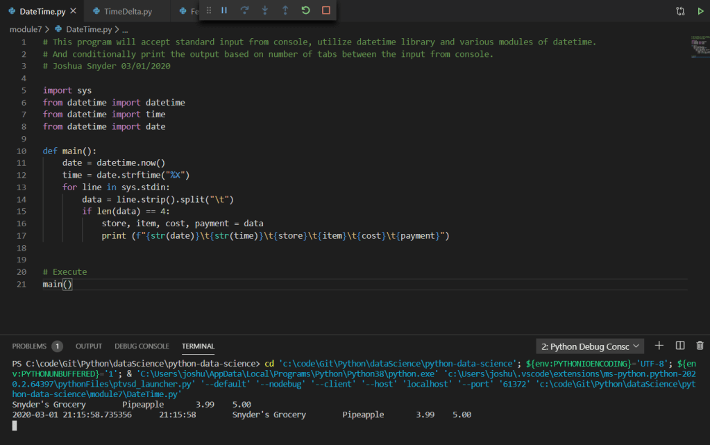Run Python file with the green play icon
The width and height of the screenshot is (710, 445).
pyautogui.click(x=700, y=11)
